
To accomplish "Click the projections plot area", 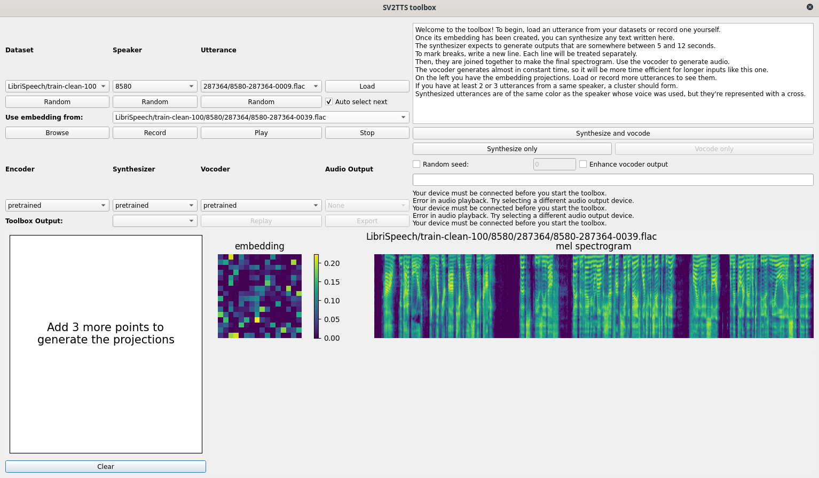I will click(106, 344).
